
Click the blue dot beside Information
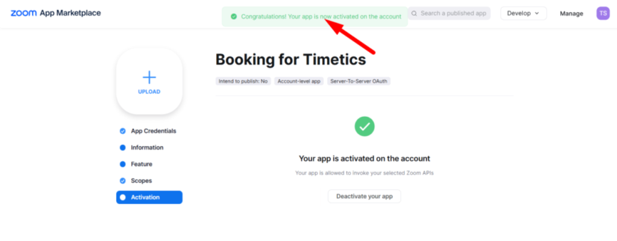coord(122,148)
